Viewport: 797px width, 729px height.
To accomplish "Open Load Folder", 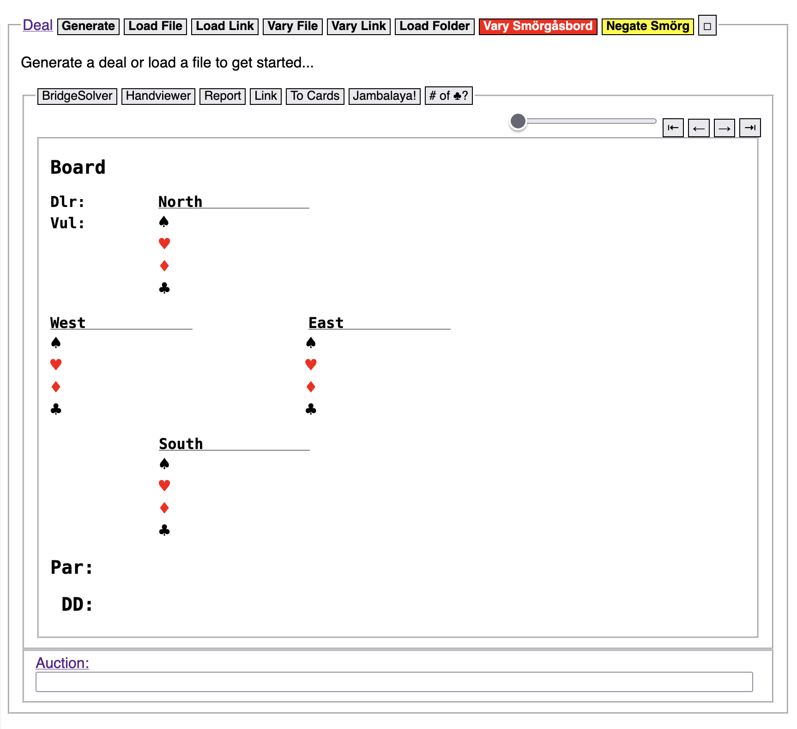I will 435,26.
